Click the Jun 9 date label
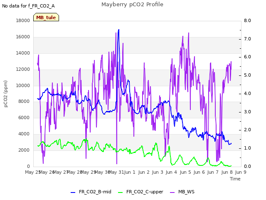Image resolution: width=266 pixels, height=200 pixels. [241, 172]
